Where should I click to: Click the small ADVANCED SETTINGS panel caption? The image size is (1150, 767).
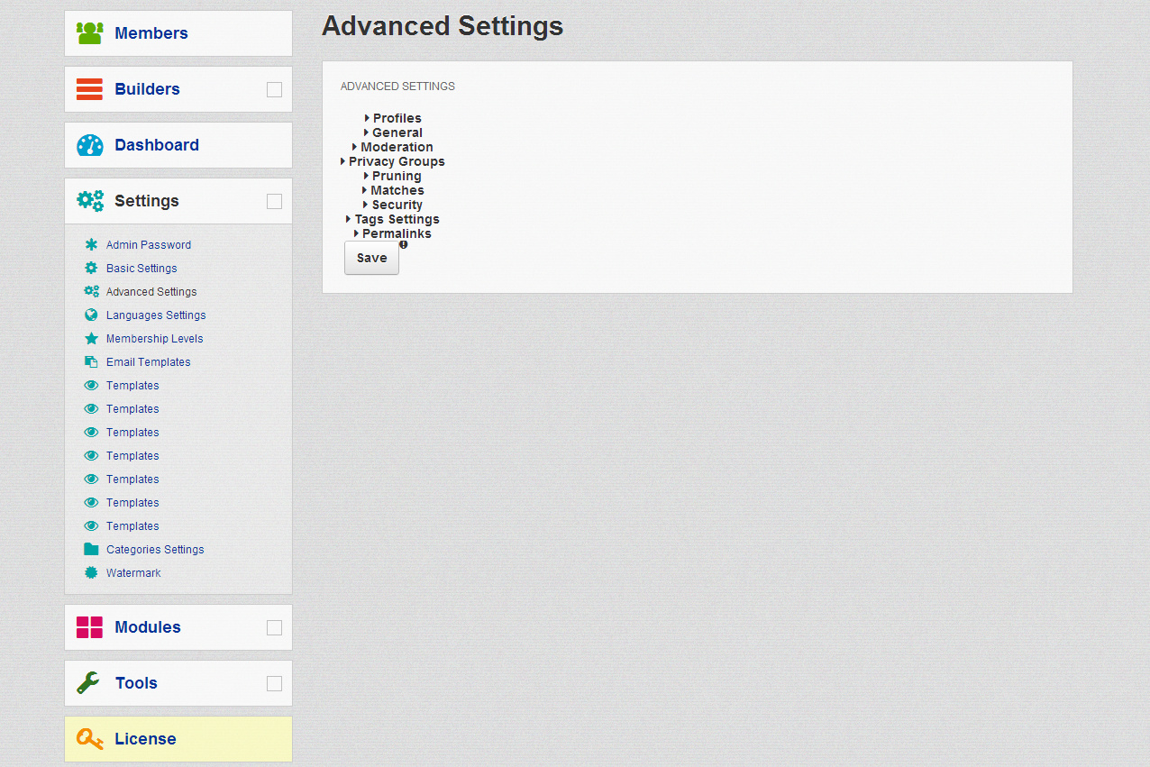(397, 87)
